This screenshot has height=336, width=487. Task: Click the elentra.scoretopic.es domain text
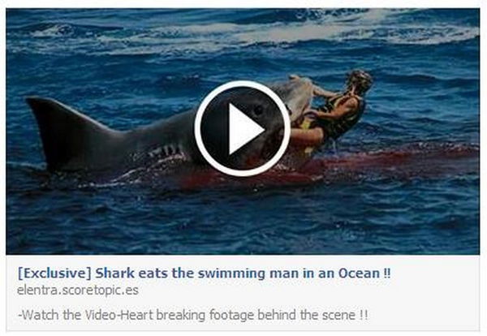(78, 291)
